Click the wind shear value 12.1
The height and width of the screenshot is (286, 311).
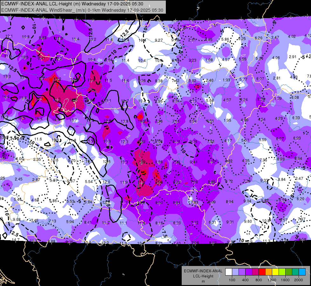tap(9, 36)
